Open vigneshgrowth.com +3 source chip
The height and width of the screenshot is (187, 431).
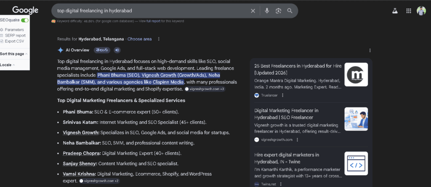pos(205,89)
